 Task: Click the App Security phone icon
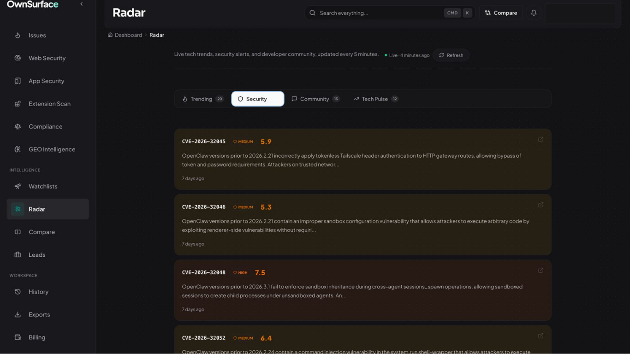pyautogui.click(x=18, y=81)
